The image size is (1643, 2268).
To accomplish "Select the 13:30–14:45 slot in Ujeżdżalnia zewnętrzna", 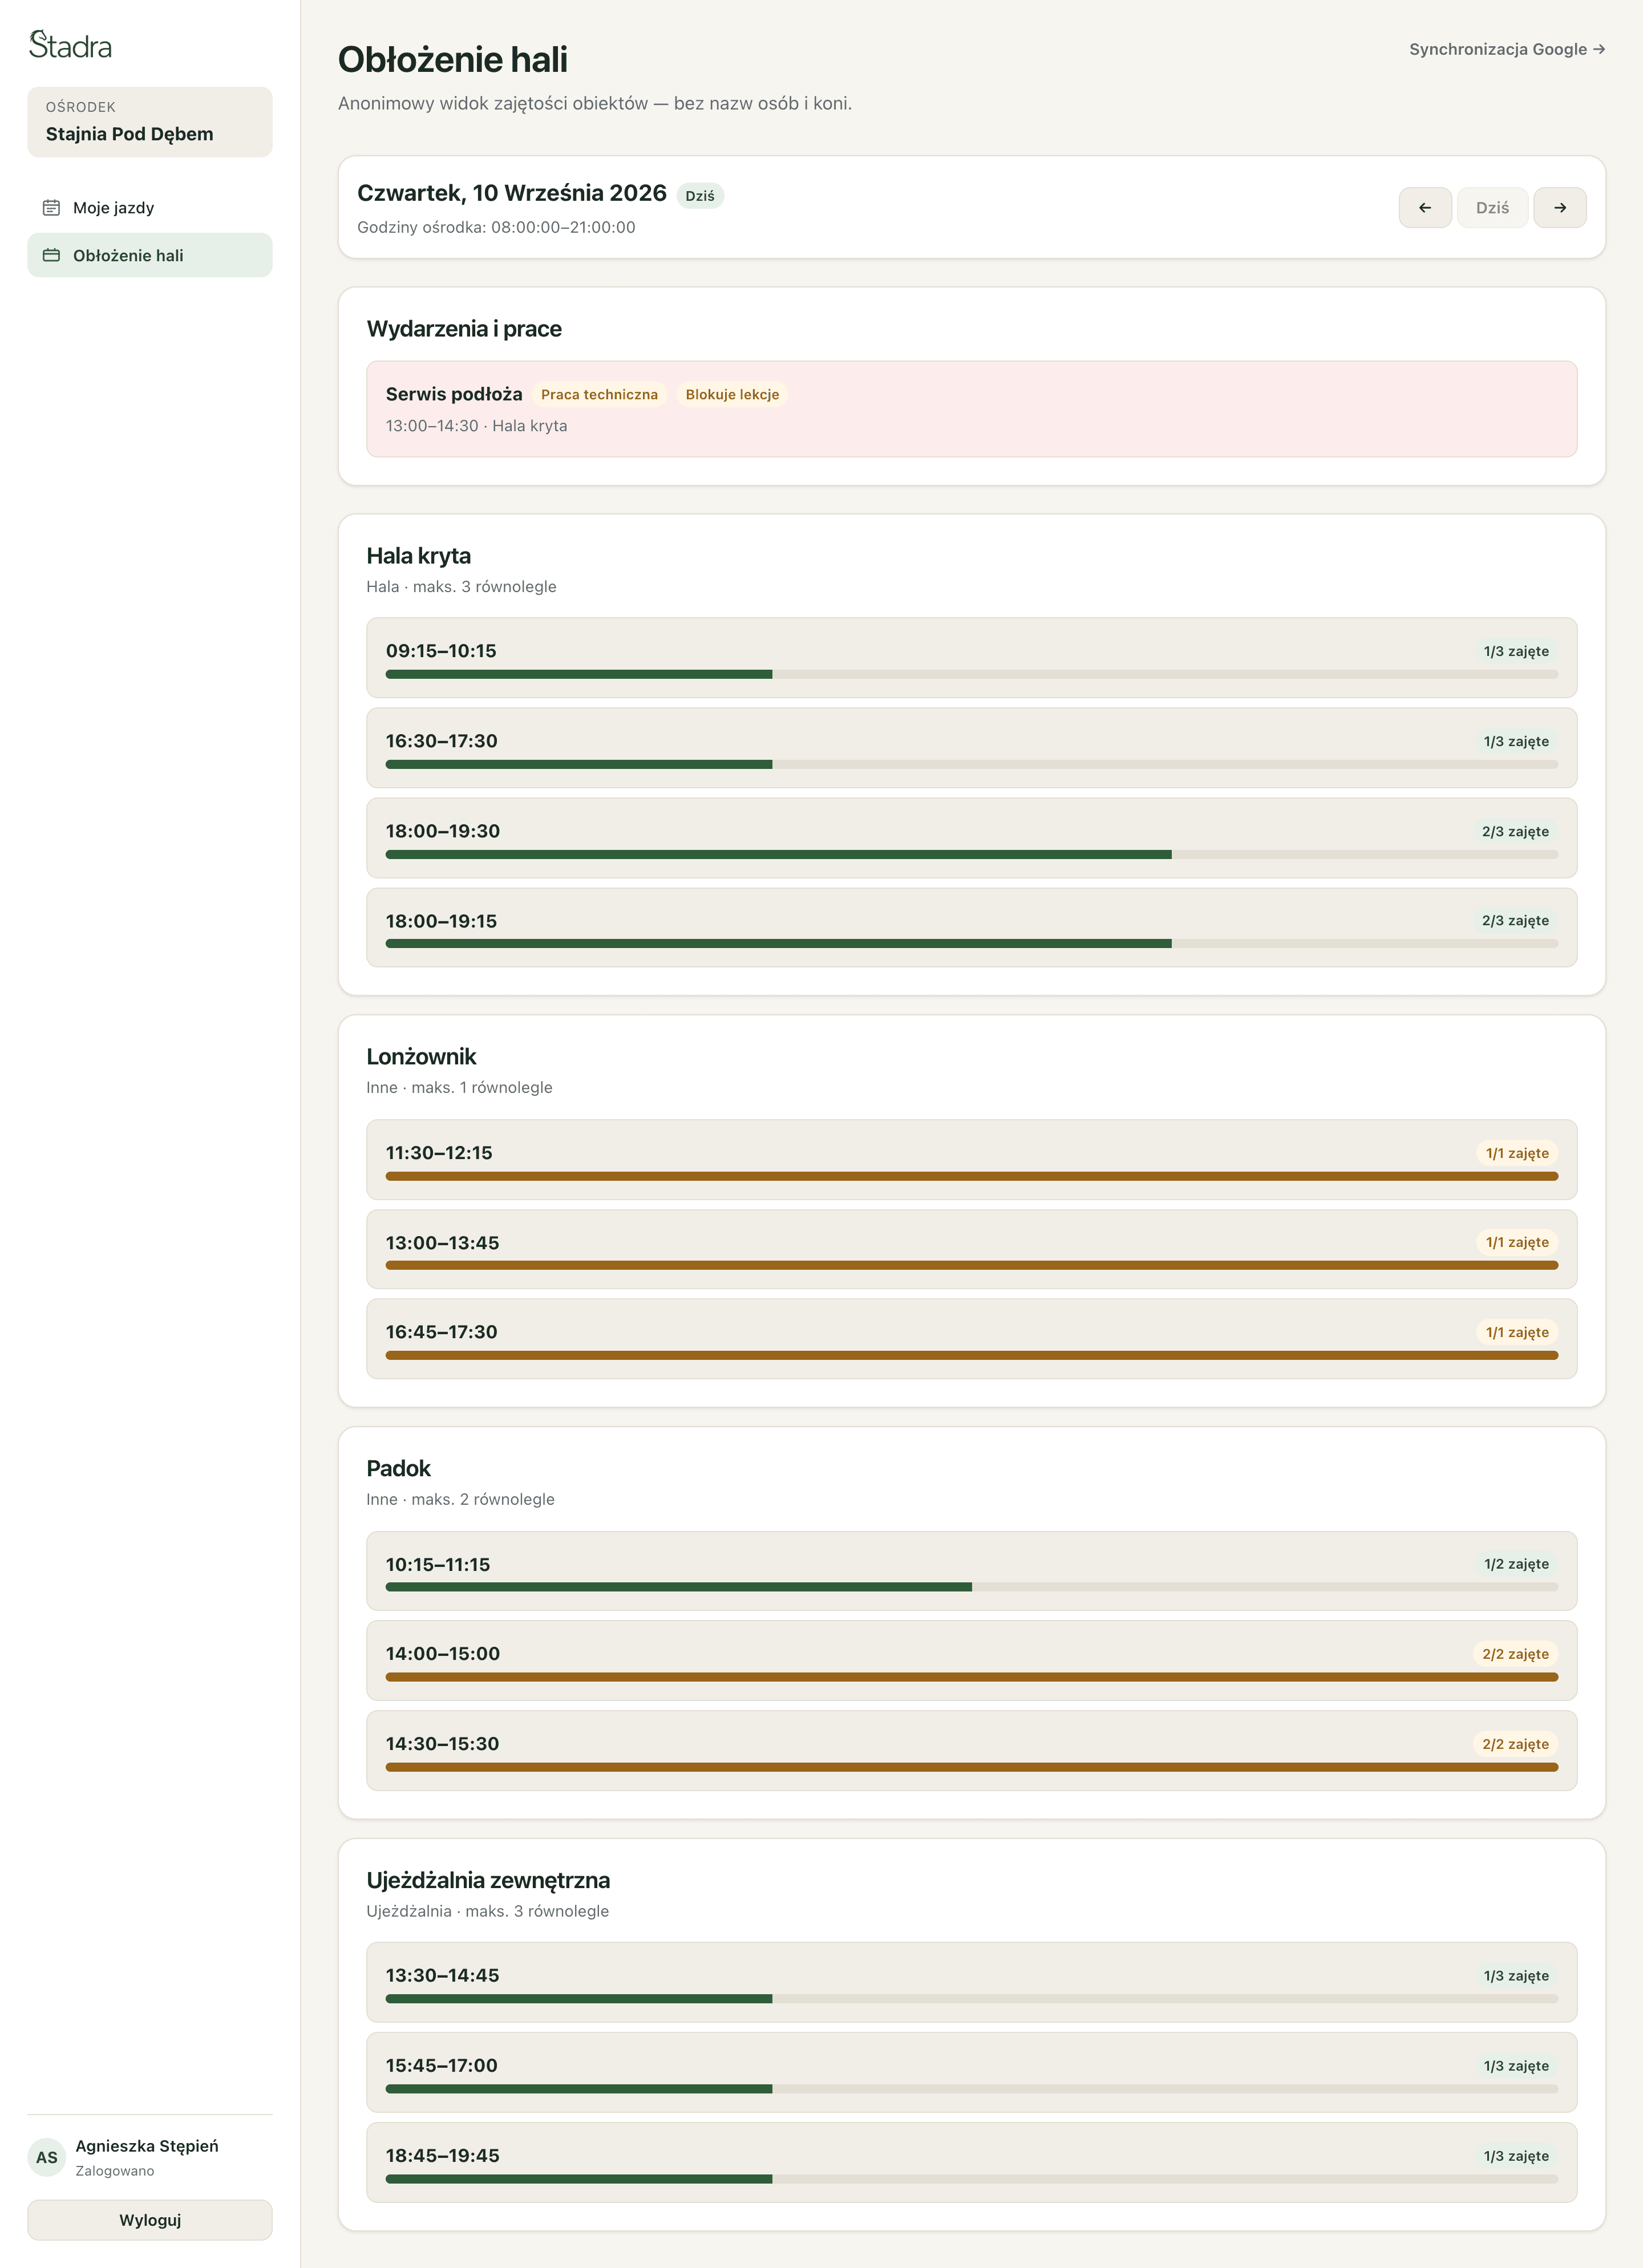I will [972, 1982].
